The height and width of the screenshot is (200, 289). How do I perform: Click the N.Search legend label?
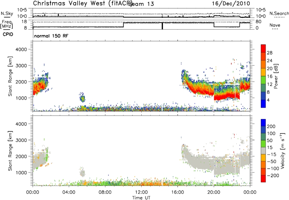click(279, 13)
